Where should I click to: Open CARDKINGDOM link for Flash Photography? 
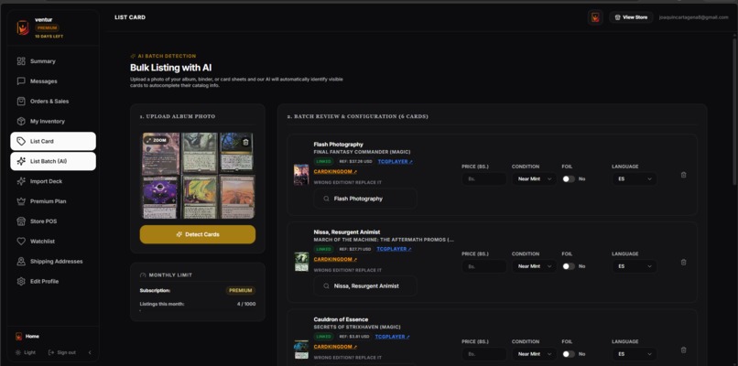(x=335, y=172)
